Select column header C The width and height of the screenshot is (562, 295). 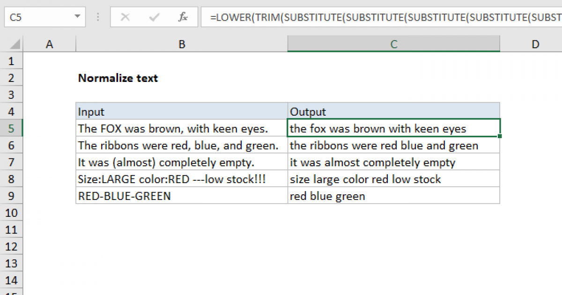coord(393,44)
